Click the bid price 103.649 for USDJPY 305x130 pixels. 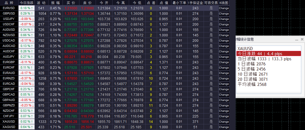tap(71, 19)
